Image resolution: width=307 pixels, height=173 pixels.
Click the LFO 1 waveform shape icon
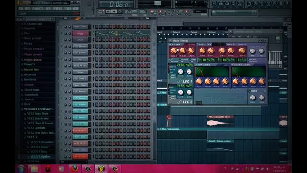179,81
